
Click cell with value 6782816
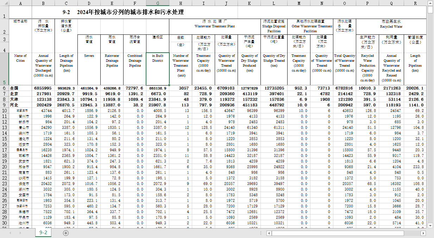point(345,88)
